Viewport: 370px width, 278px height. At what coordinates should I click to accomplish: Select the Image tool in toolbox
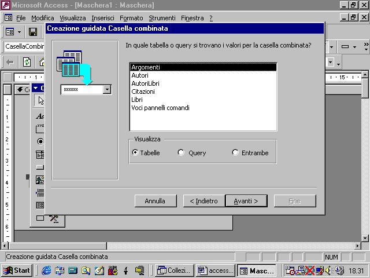coord(40,180)
